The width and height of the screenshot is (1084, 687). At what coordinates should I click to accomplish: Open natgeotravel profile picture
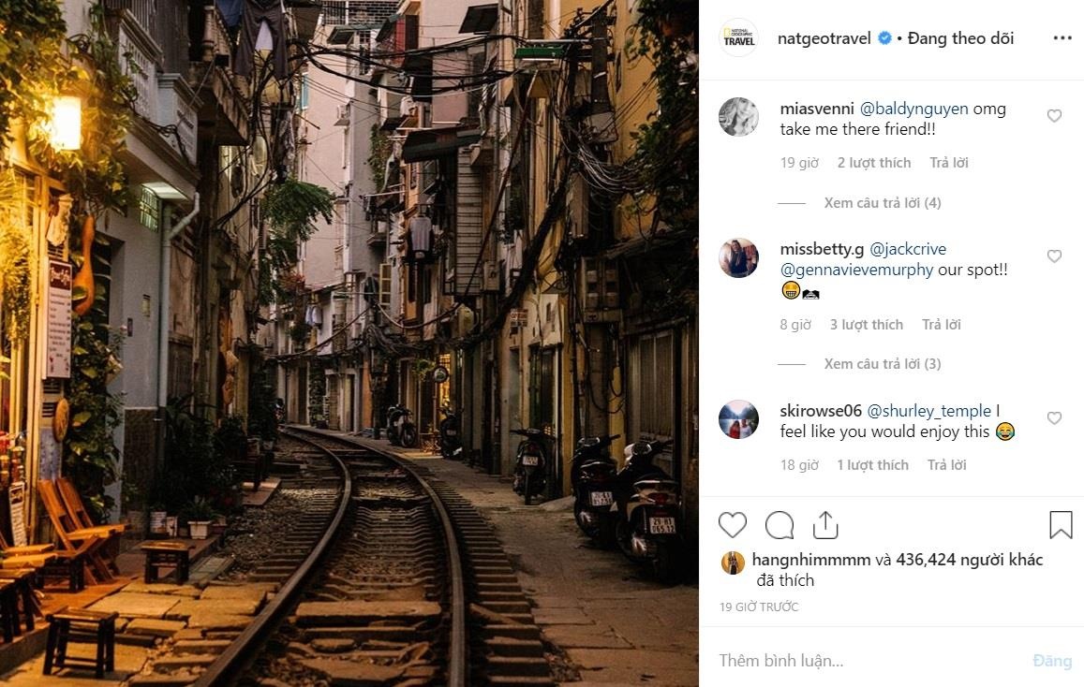pyautogui.click(x=738, y=38)
